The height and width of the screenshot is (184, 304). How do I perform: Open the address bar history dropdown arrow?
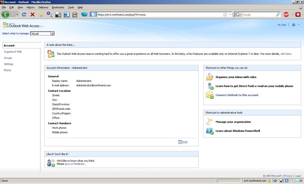click(230, 15)
